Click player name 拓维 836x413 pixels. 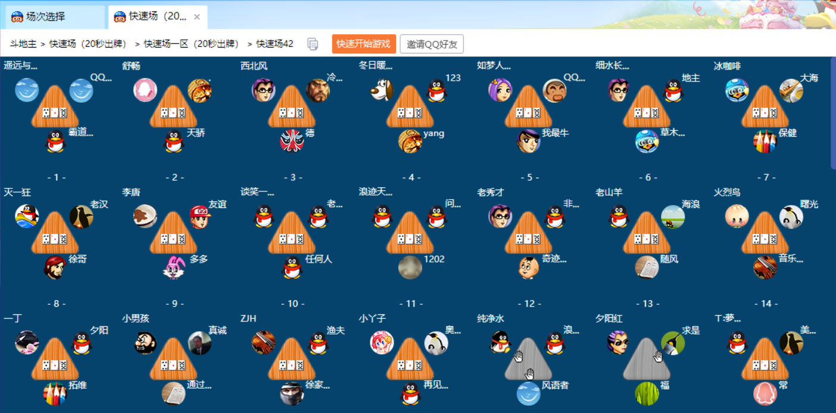[x=77, y=385]
